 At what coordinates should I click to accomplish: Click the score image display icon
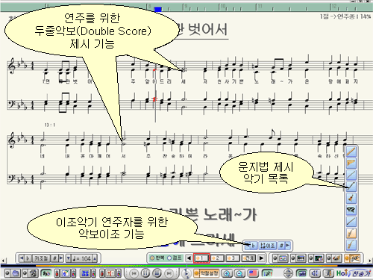point(65,273)
